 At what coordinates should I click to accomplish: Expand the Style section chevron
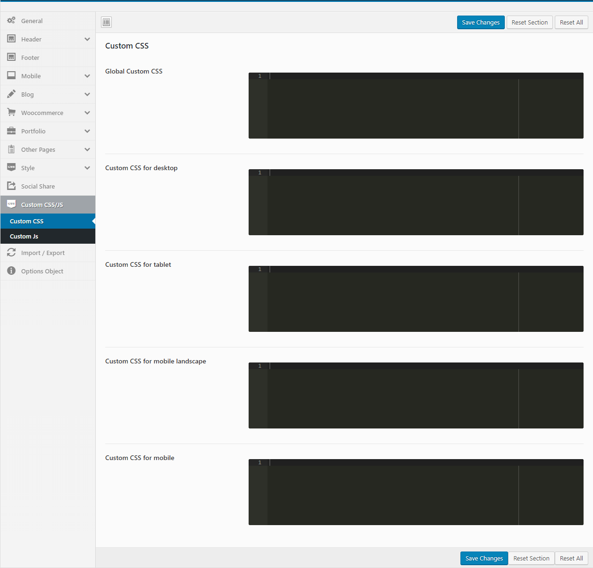pos(87,168)
